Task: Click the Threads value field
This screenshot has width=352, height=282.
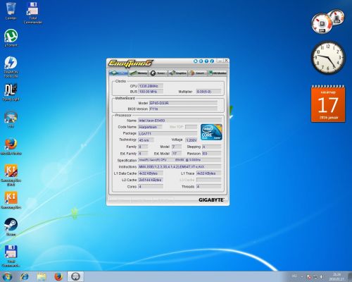Action: tap(208, 186)
